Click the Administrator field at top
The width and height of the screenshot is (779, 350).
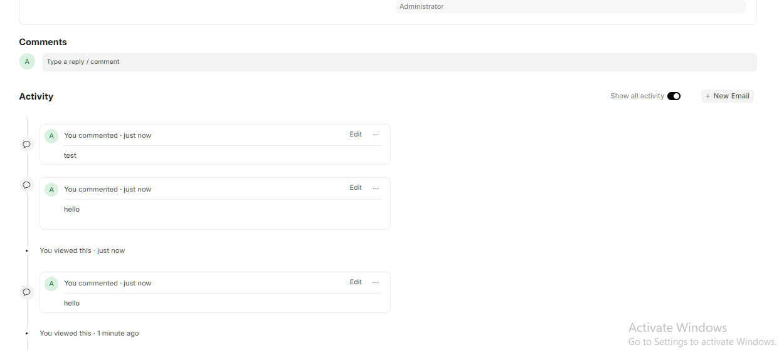coord(571,6)
